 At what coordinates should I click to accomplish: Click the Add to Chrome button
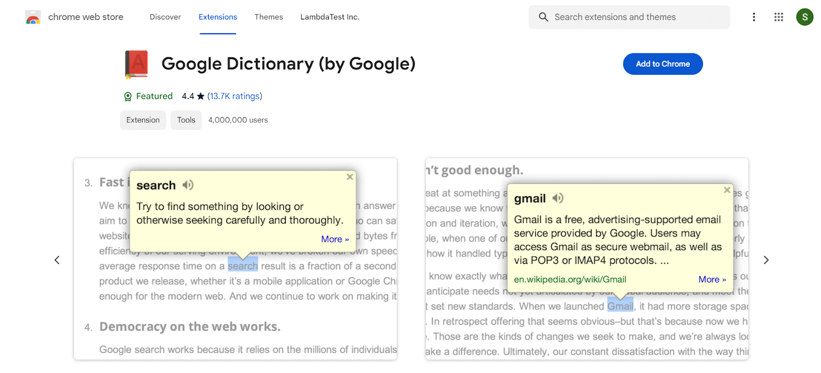[662, 64]
